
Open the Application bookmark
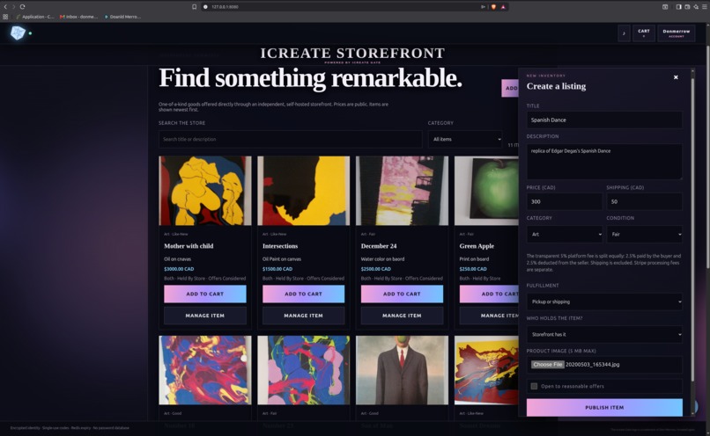(x=35, y=17)
